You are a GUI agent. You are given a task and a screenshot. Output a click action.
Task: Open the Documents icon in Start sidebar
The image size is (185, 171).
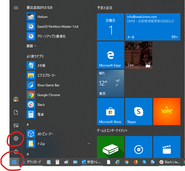16,112
